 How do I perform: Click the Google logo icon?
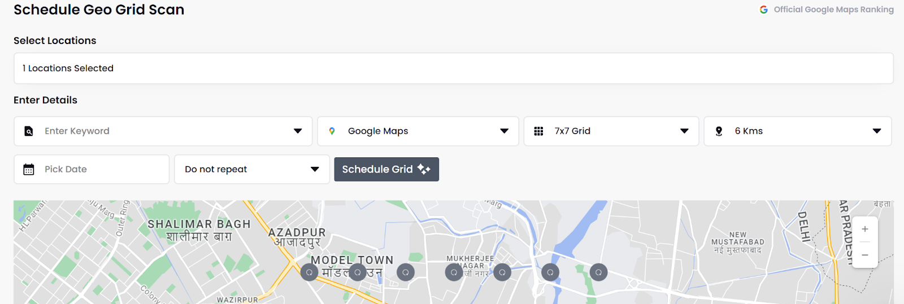pos(764,10)
